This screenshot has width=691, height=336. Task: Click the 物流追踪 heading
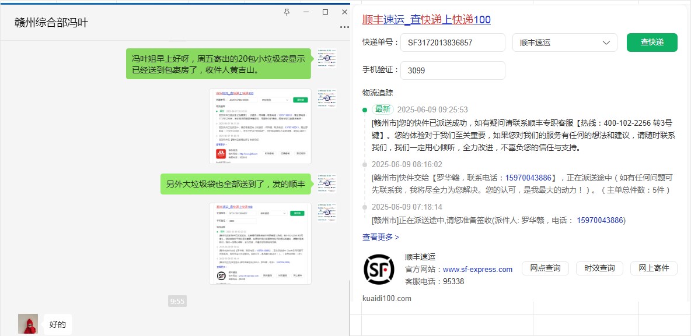pyautogui.click(x=378, y=93)
